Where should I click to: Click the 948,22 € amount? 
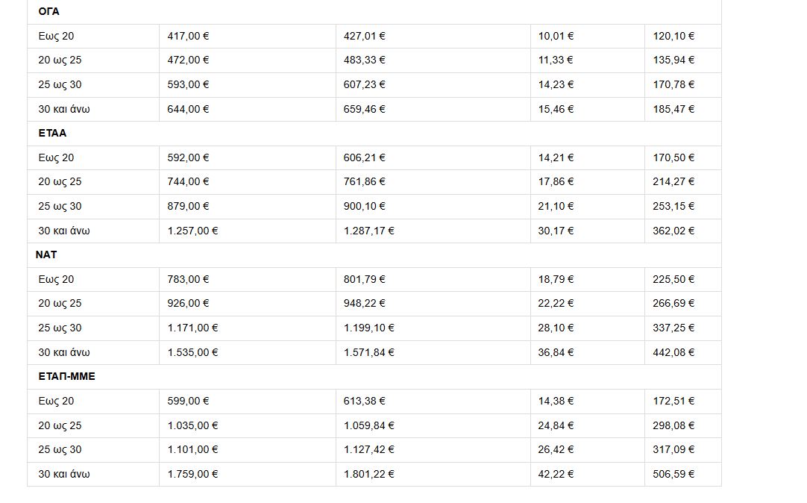pyautogui.click(x=364, y=304)
